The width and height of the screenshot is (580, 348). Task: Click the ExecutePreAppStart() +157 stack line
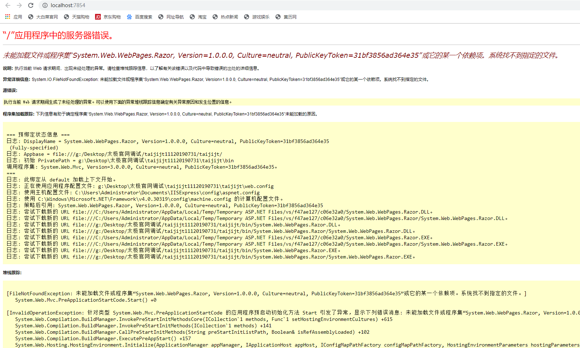tap(103, 338)
